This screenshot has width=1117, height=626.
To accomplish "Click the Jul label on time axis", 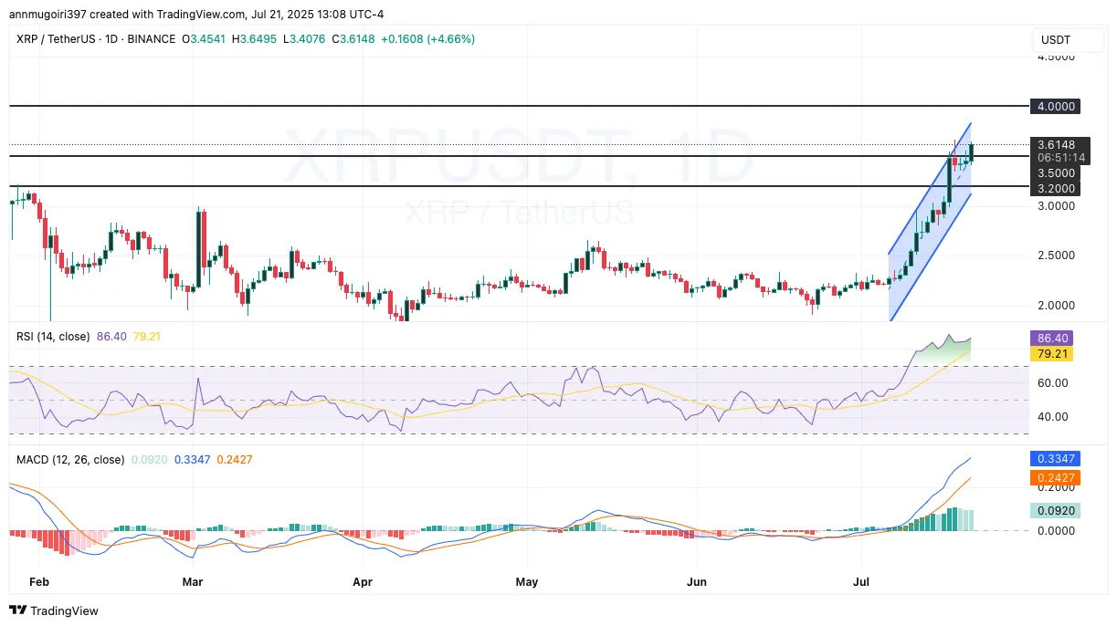I will tap(860, 581).
